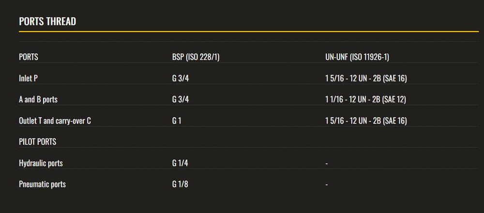The height and width of the screenshot is (213, 484).
Task: Select the UN-UNF (ISO 11926-1) column header
Action: (357, 57)
